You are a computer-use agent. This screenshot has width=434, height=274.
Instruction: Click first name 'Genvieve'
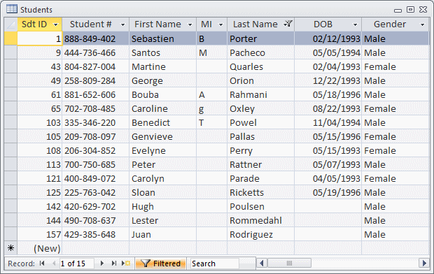(162, 136)
